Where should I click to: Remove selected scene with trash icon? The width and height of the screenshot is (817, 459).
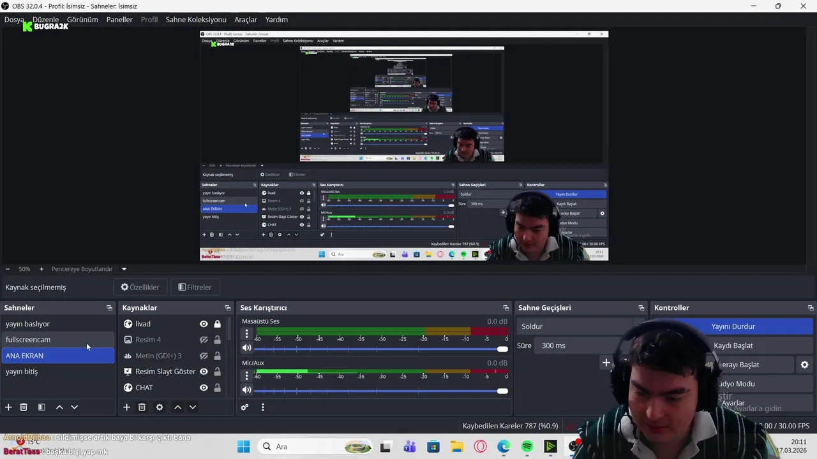point(24,407)
